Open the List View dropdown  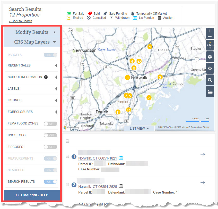point(139,128)
